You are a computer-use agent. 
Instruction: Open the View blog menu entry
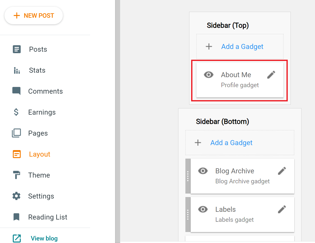point(44,238)
